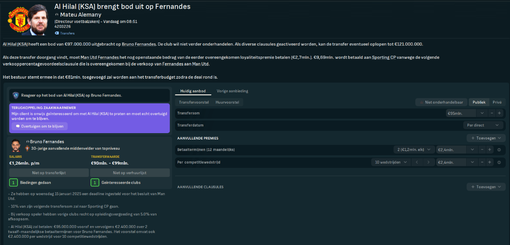Open Bruno Fernandes' player face icon

coord(17,145)
